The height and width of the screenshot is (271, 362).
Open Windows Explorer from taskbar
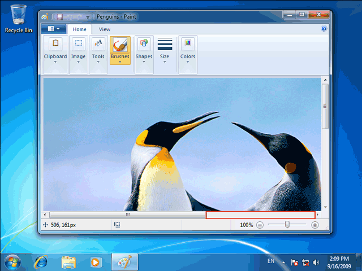coord(68,262)
